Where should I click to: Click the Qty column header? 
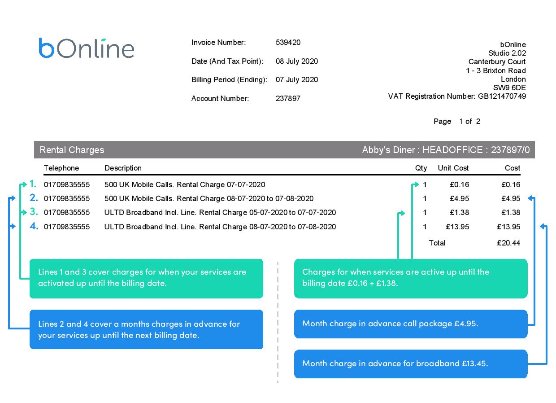click(x=421, y=168)
